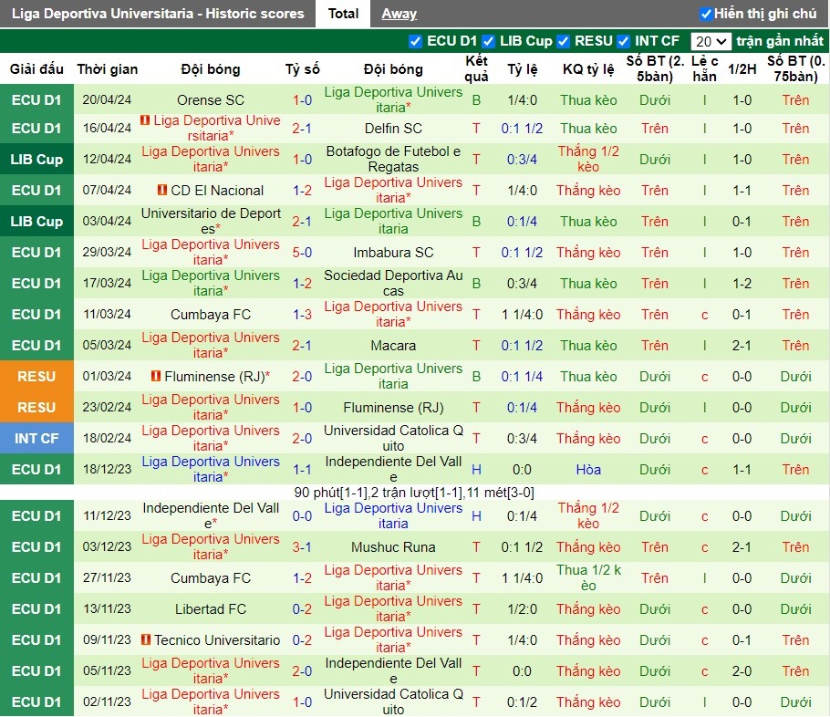Select the Thời gian column header
The image size is (830, 717).
[x=108, y=68]
